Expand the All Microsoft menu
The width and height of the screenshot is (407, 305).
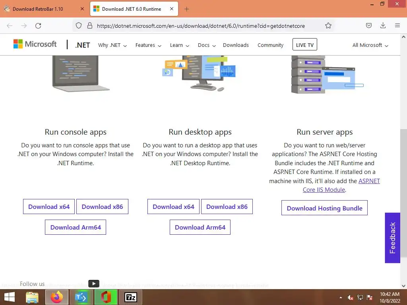click(370, 45)
